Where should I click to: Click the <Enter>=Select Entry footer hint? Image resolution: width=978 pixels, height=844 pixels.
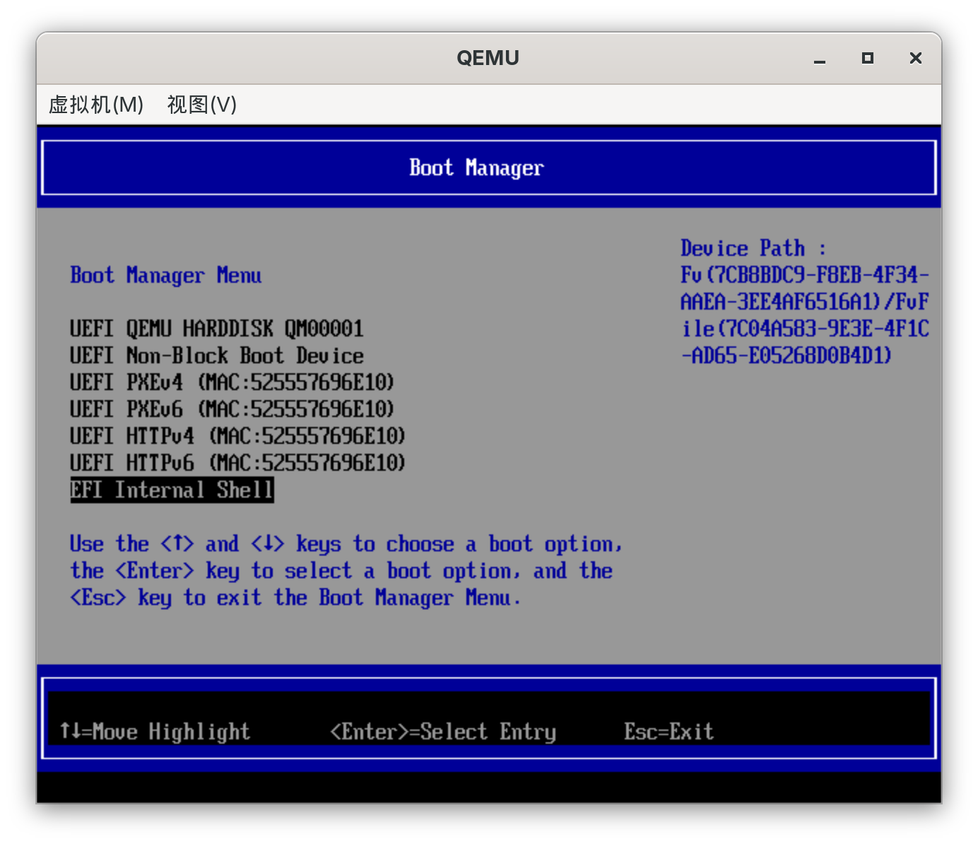pyautogui.click(x=443, y=732)
